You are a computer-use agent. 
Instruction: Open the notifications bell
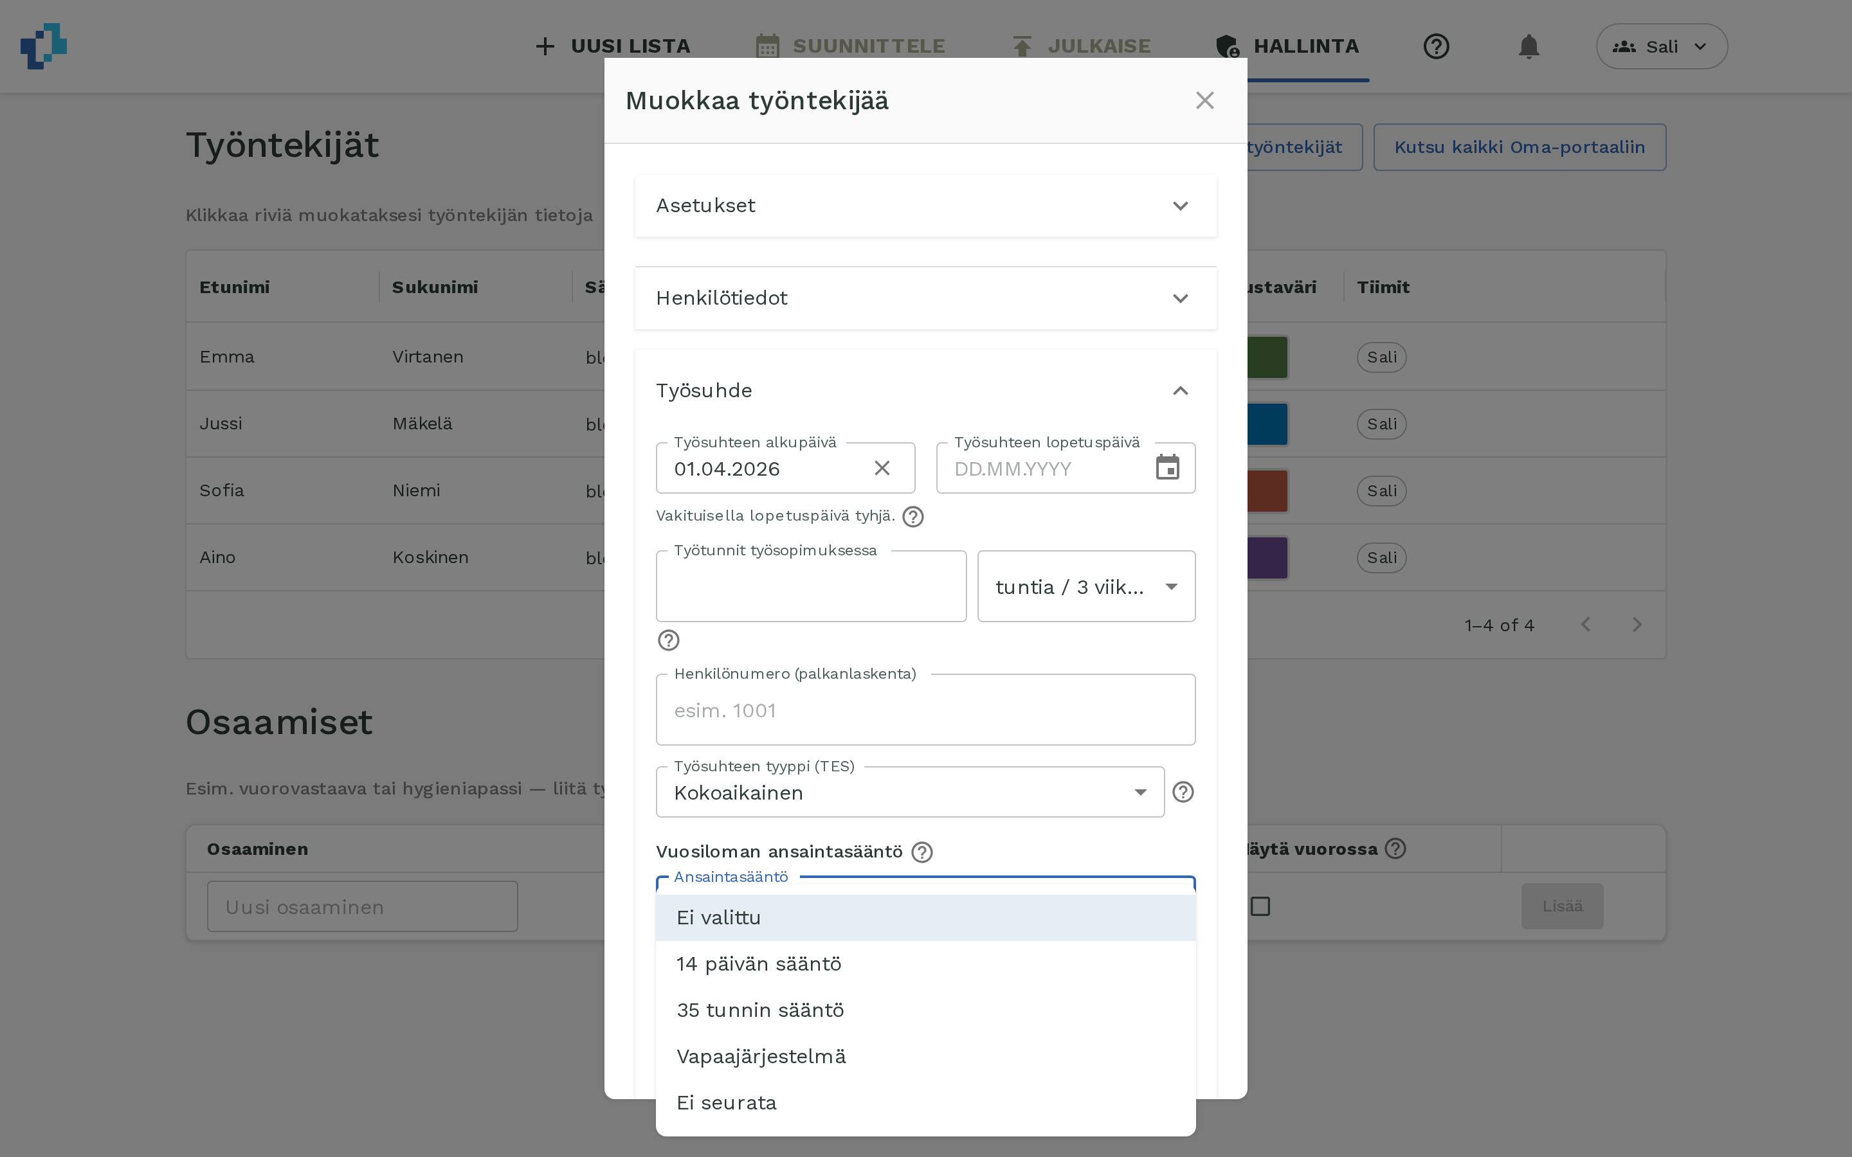[1529, 47]
